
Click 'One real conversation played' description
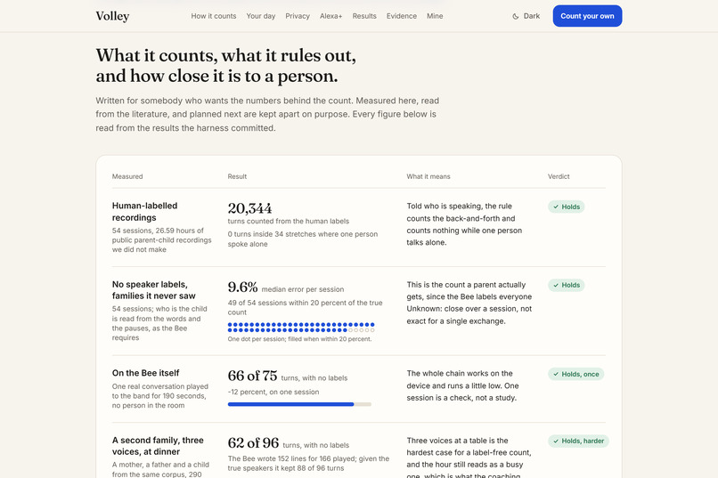click(159, 396)
